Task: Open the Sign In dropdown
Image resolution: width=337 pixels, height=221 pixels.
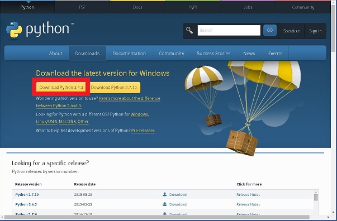Action: tap(315, 31)
